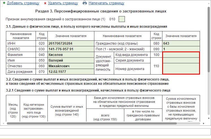Select the empty 'Серия документа' value field
The image size is (211, 139).
(x=181, y=60)
